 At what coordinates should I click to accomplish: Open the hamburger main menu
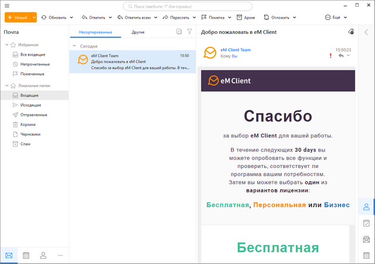[7, 6]
